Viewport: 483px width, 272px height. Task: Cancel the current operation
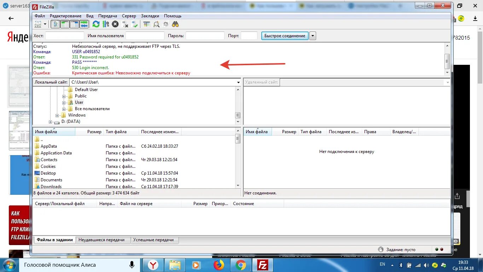tap(115, 24)
